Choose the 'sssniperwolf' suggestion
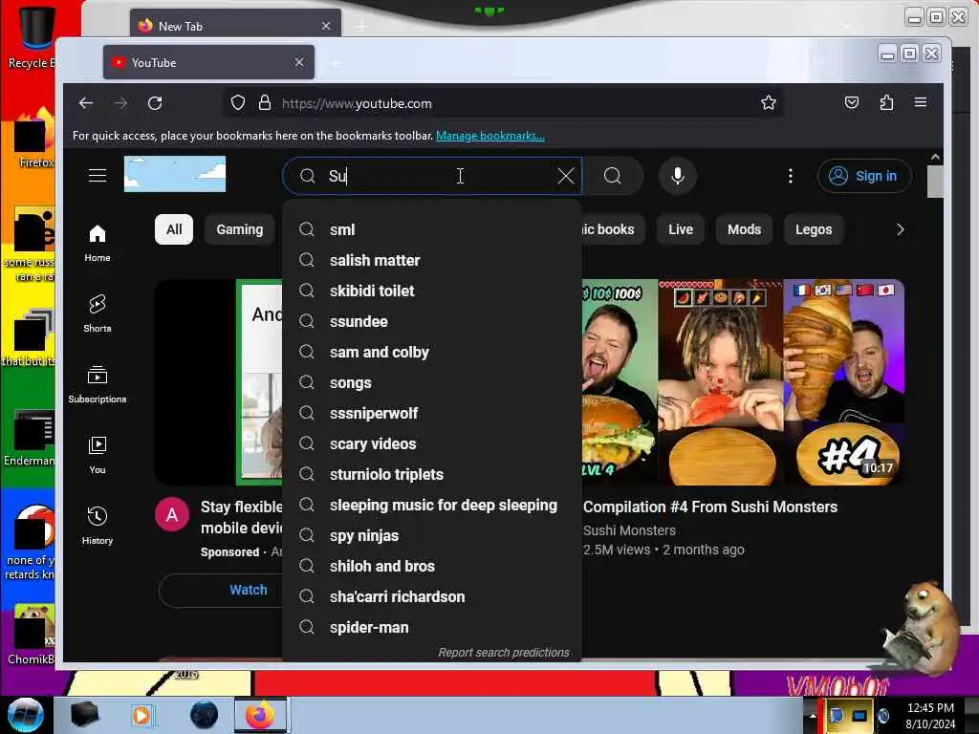The width and height of the screenshot is (979, 734). 432,413
